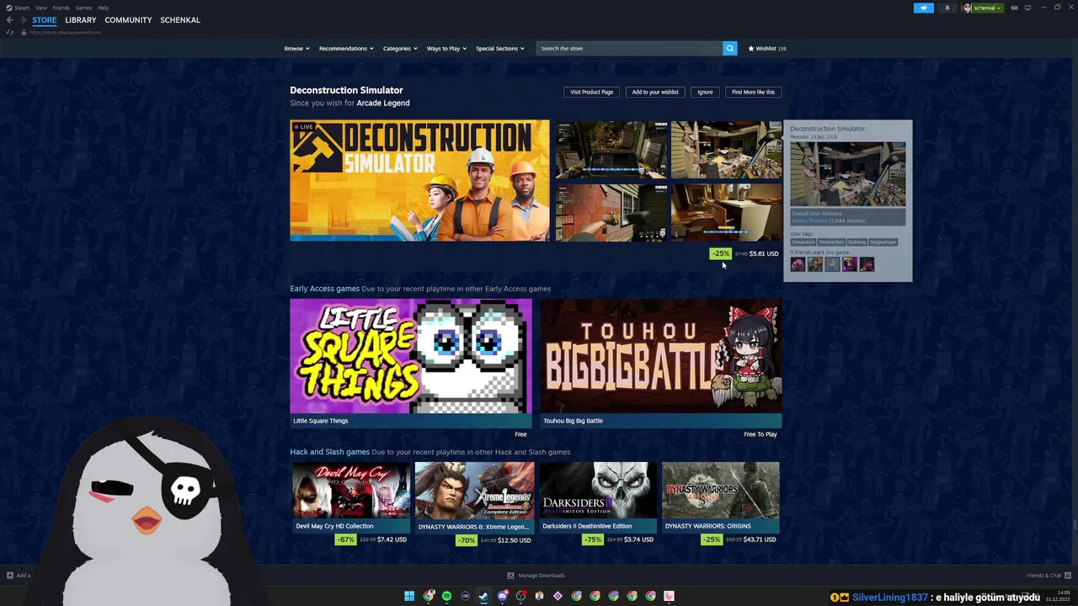Reload the store page icon

[10, 32]
